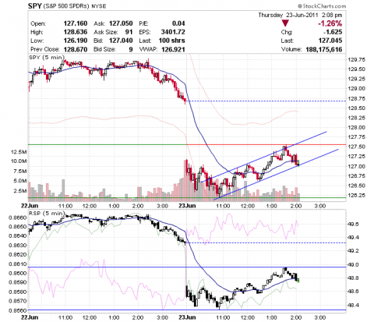Click the SPY ticker symbol title

coord(35,6)
